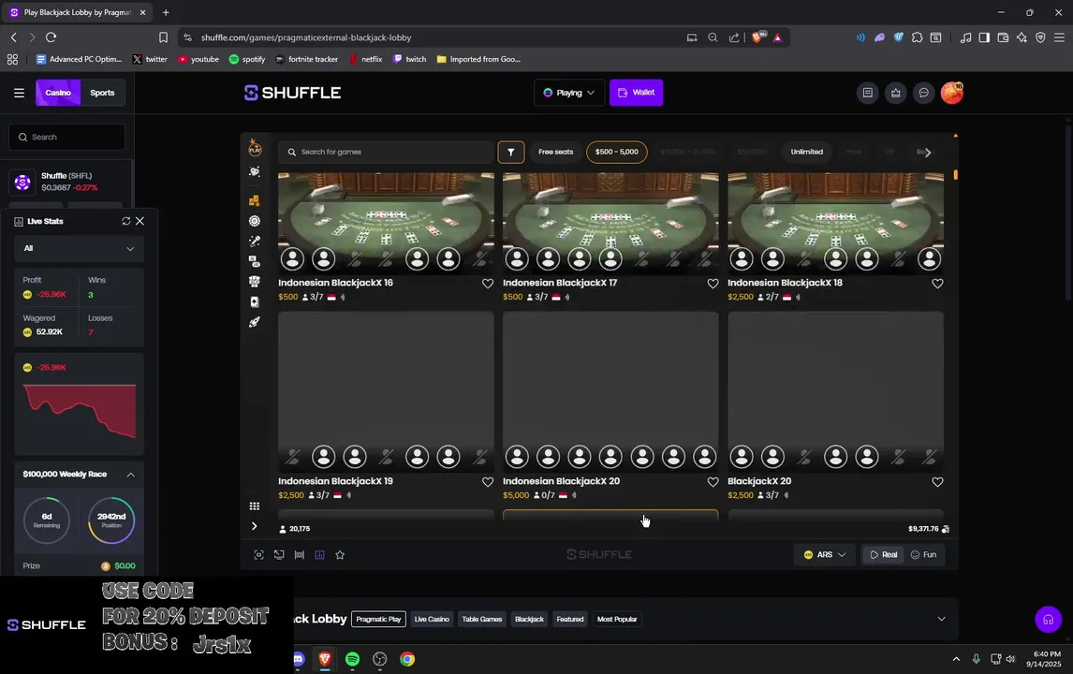Open the Playing balance dropdown
Image resolution: width=1073 pixels, height=674 pixels.
pyautogui.click(x=568, y=93)
